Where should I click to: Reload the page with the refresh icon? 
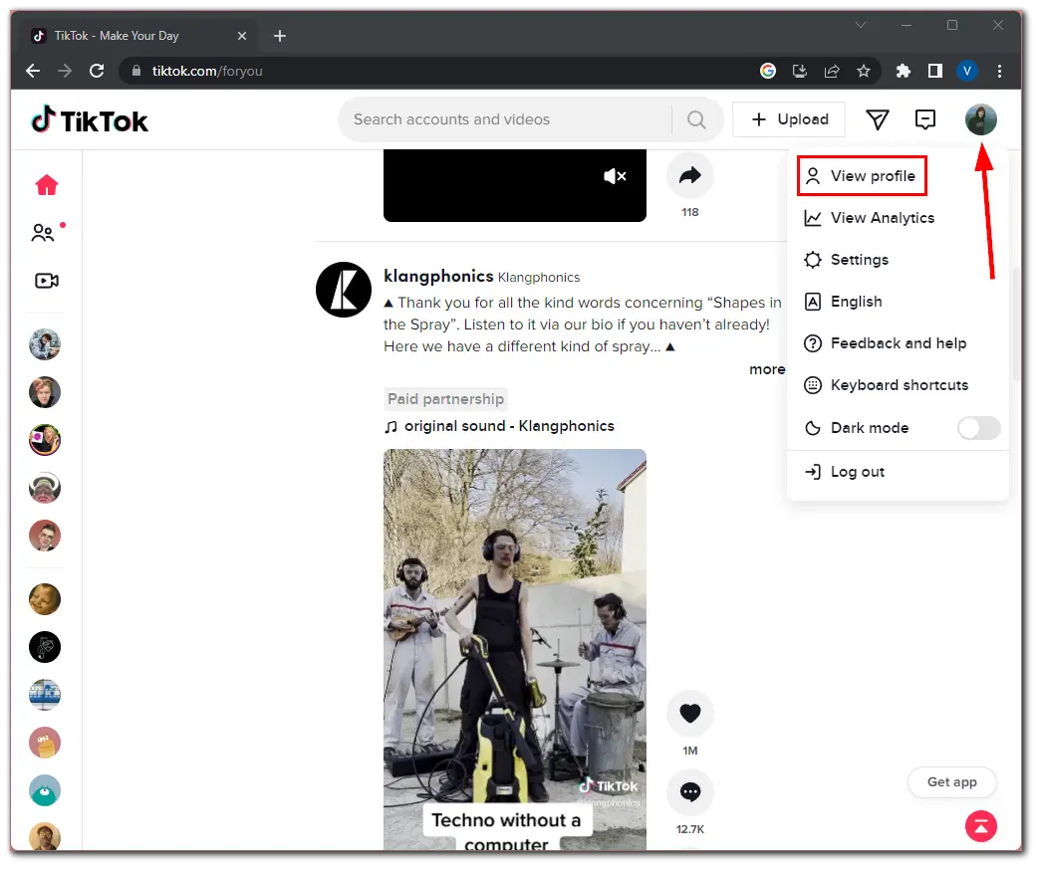(x=97, y=71)
